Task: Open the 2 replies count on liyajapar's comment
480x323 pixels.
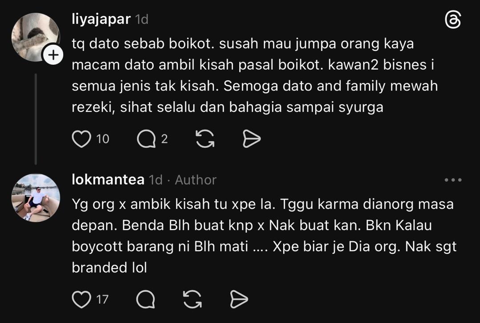Action: click(164, 139)
